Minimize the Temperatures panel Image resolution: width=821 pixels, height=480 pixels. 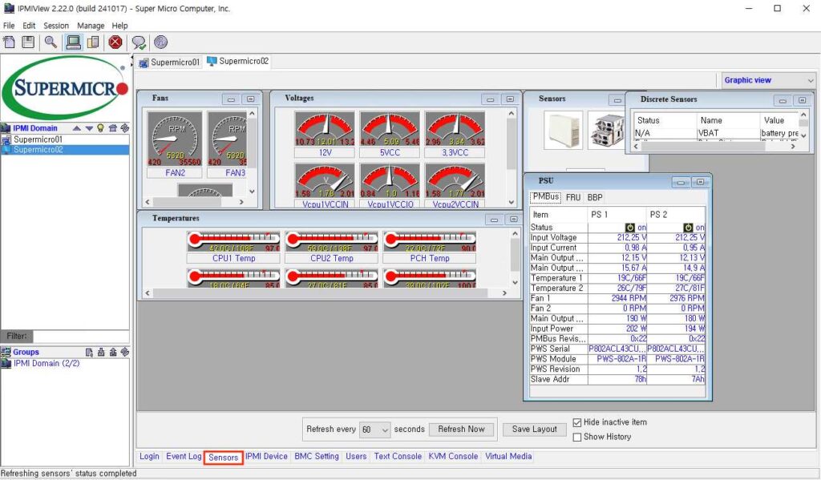[494, 220]
